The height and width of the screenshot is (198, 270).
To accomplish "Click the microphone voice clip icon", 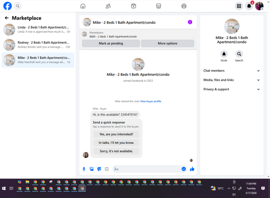I will [84, 169].
